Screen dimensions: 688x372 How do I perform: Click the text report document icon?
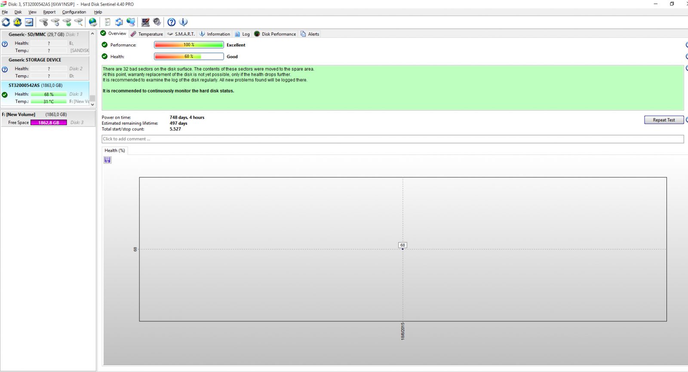107,22
